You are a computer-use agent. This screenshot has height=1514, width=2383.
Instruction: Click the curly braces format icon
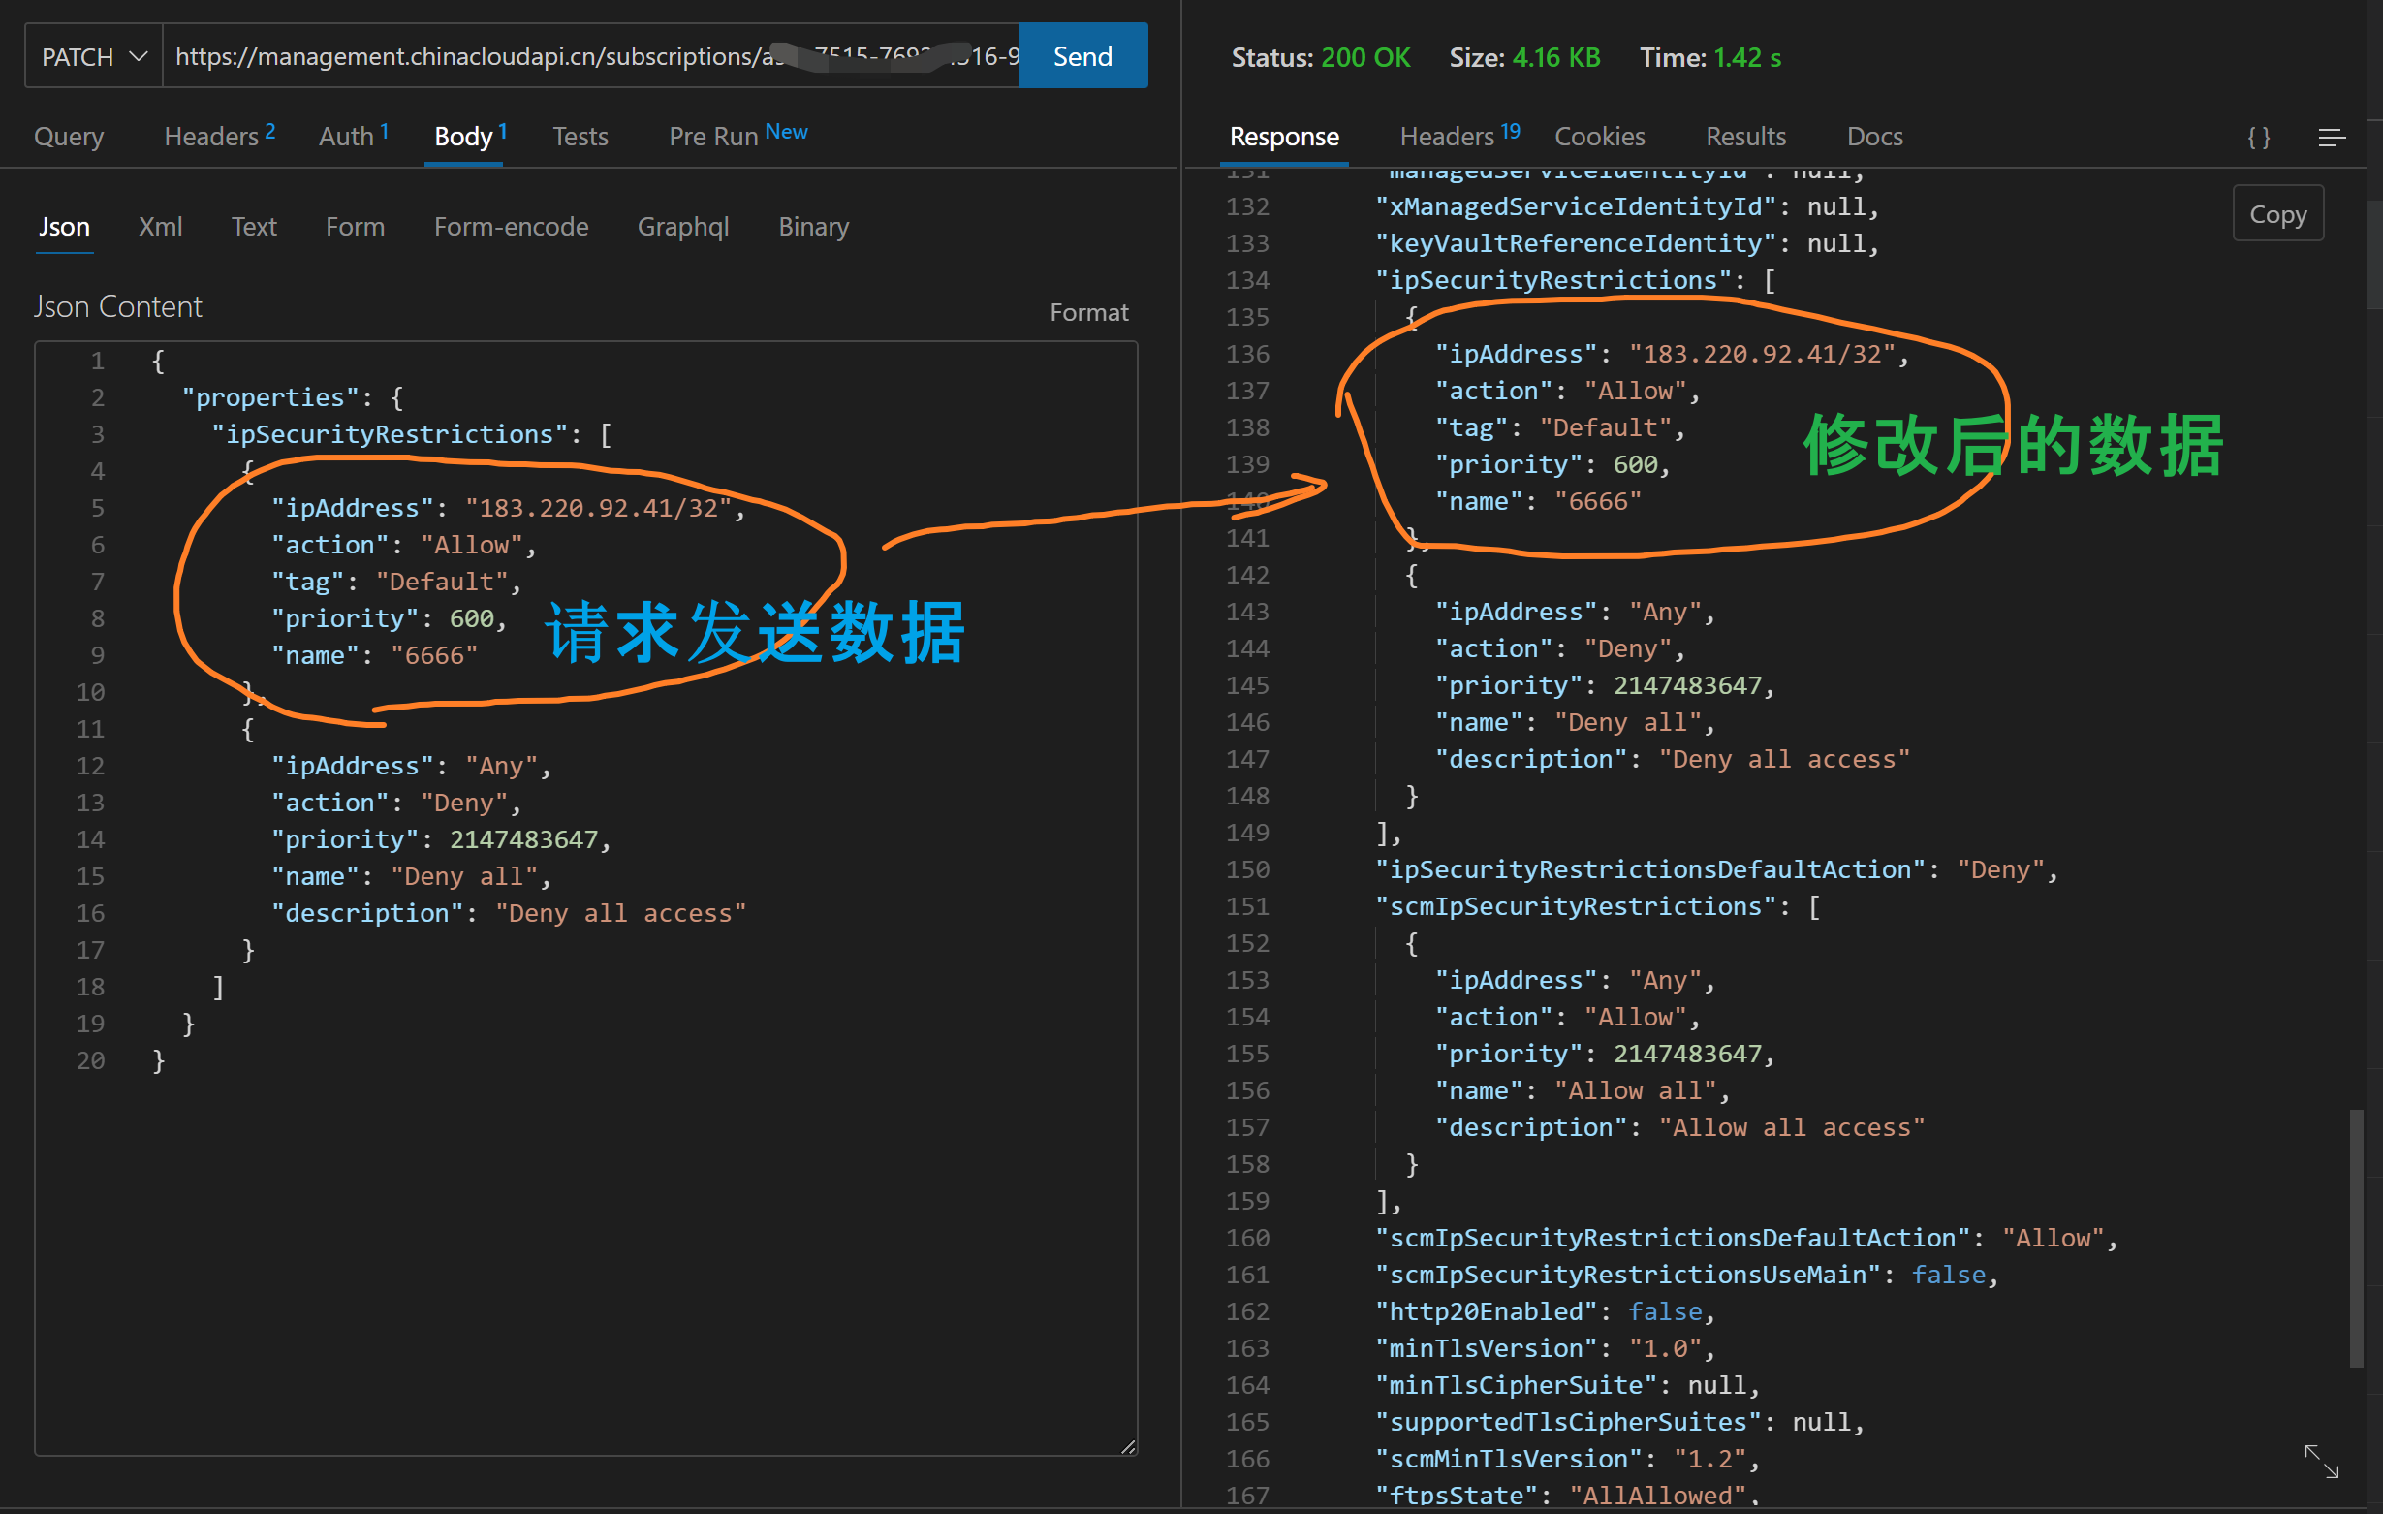(x=2257, y=138)
